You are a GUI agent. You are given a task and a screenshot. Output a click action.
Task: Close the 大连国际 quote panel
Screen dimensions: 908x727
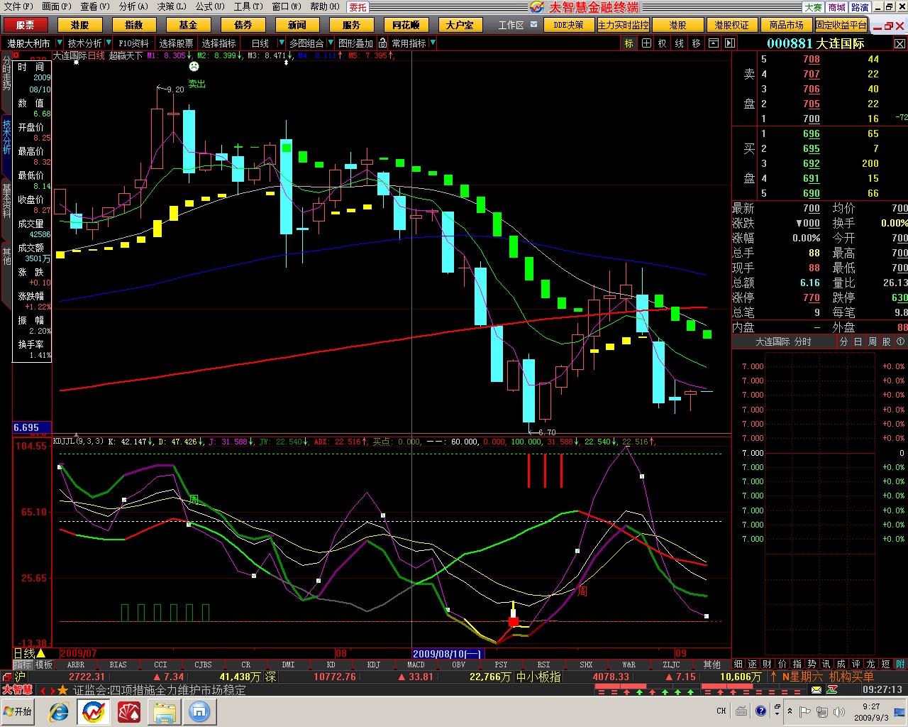point(899,43)
